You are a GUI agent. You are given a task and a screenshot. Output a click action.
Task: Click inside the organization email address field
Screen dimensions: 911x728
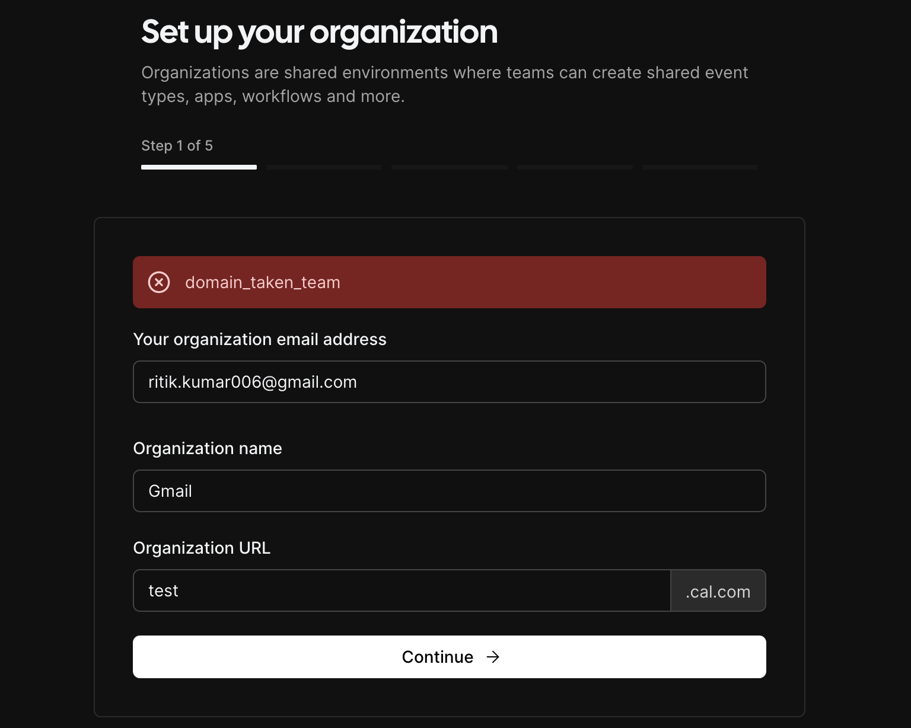449,382
